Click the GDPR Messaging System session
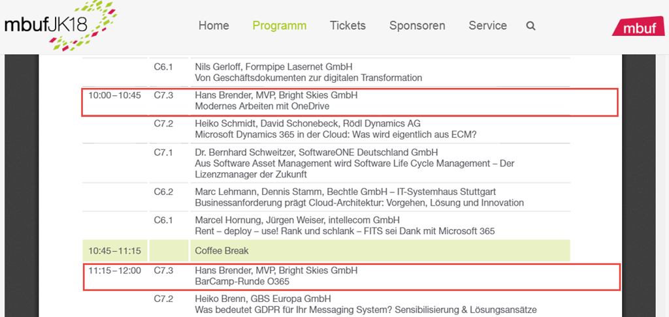This screenshot has width=669, height=317. click(366, 310)
